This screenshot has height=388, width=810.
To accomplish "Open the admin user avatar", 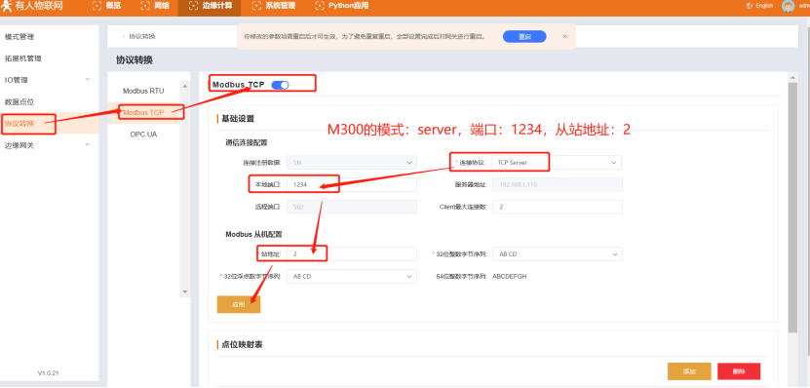I will tap(788, 6).
